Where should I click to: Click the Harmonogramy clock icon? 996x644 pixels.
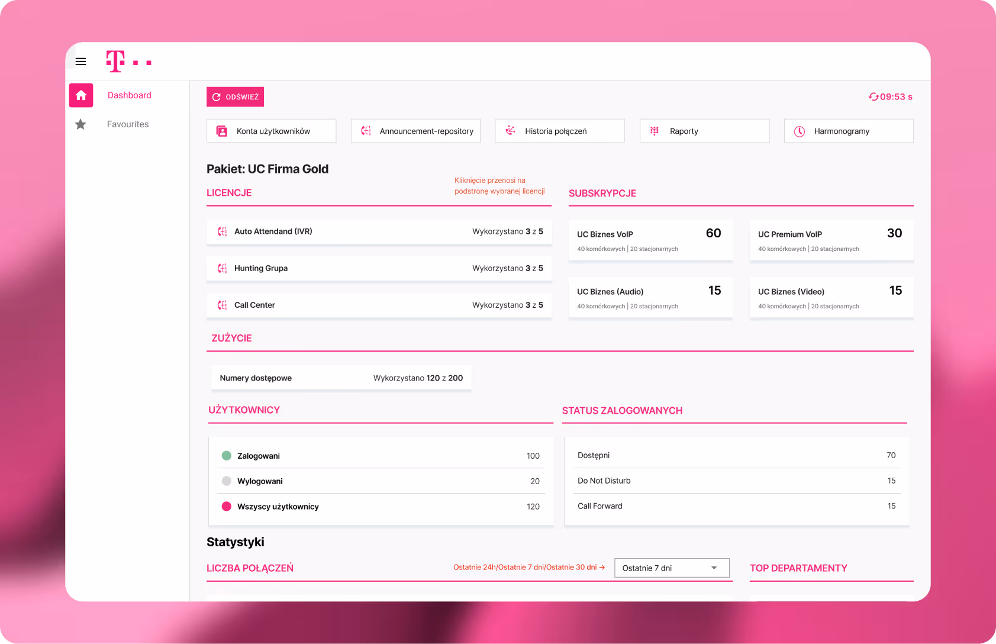(x=800, y=131)
